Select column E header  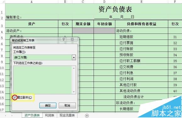(x=141, y=2)
